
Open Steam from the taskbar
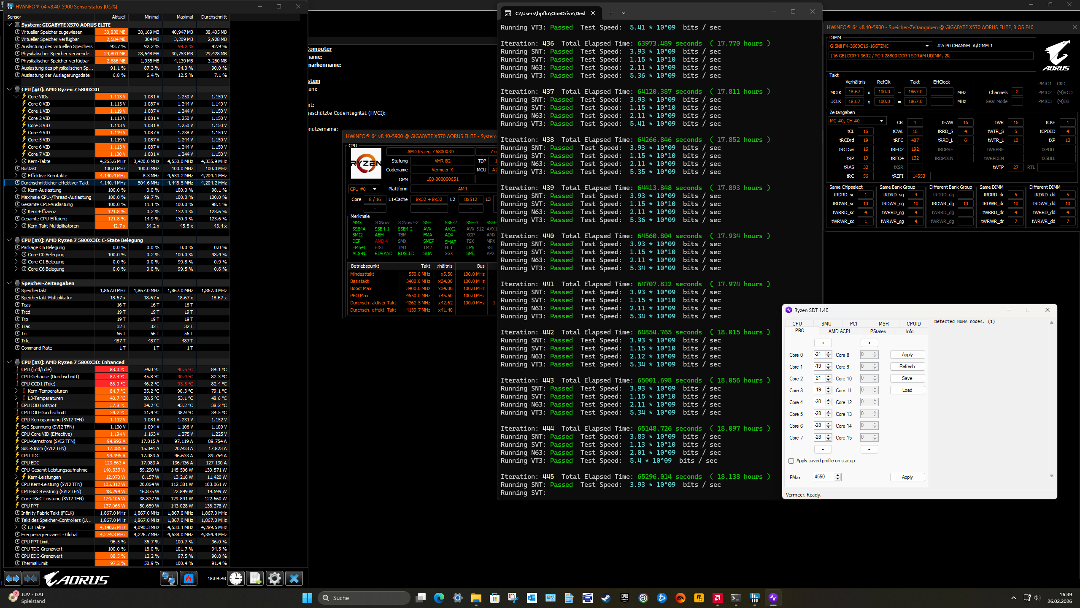[606, 598]
